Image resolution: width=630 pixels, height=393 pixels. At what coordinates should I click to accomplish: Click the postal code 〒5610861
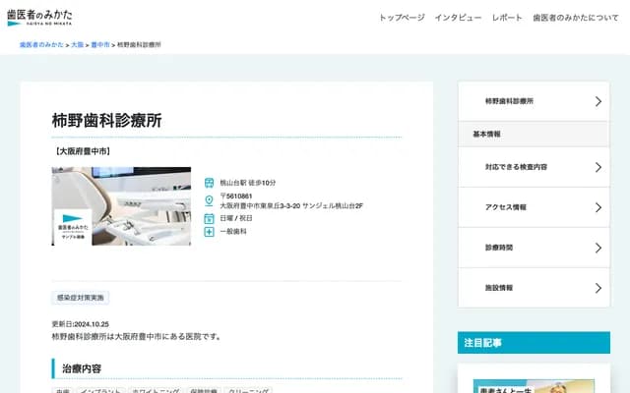(236, 196)
